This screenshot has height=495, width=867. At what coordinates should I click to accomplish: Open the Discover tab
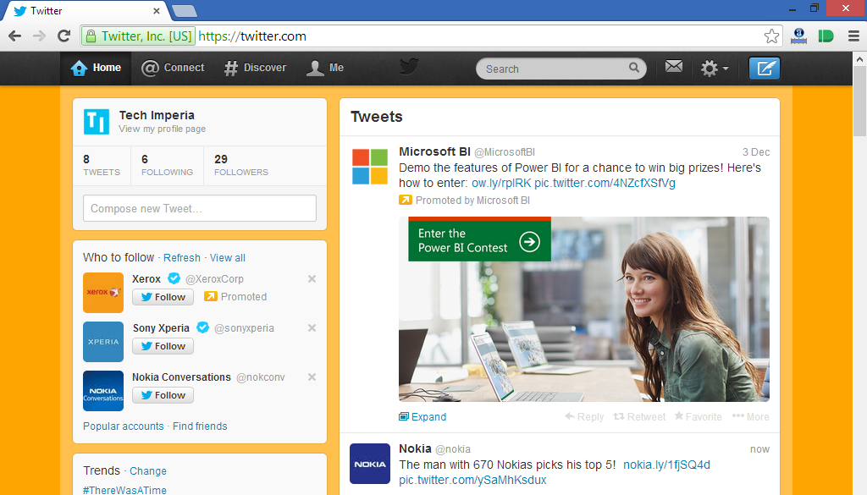click(255, 69)
